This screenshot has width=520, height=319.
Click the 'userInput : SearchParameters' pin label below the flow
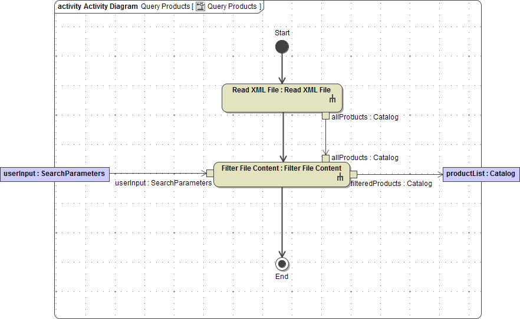point(163,183)
